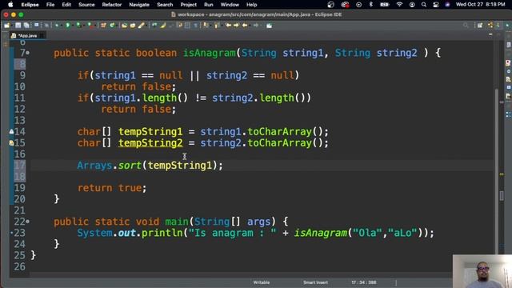512x288 pixels.
Task: Click "return true;" on line 19
Action: coord(112,188)
